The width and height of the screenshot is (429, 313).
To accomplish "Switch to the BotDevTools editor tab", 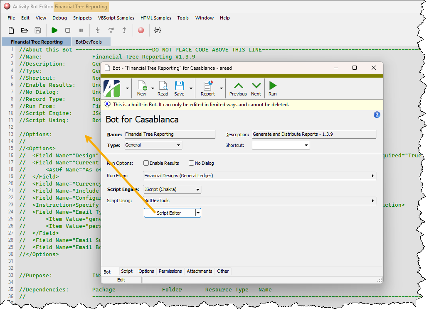I will [89, 42].
